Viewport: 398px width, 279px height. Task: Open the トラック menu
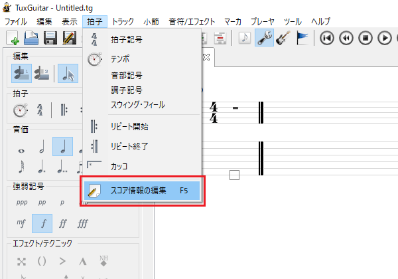(x=123, y=22)
